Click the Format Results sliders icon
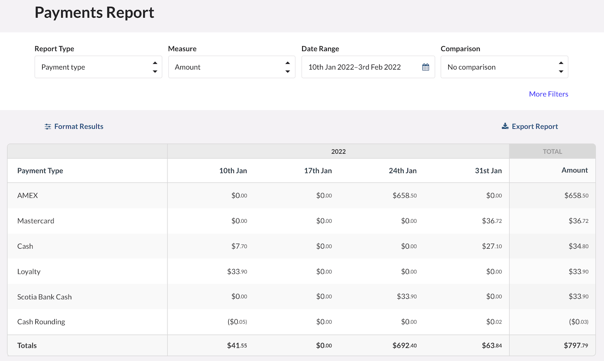 [48, 127]
